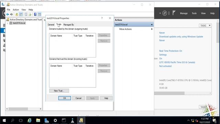Switch to the Managed By tab
The height and width of the screenshot is (124, 220).
coord(69,24)
